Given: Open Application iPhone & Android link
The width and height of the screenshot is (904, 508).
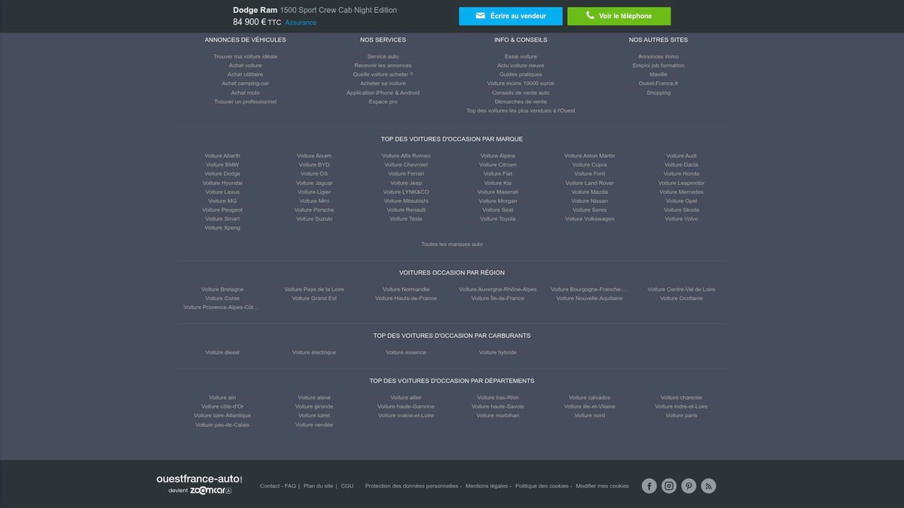Looking at the screenshot, I should (383, 93).
